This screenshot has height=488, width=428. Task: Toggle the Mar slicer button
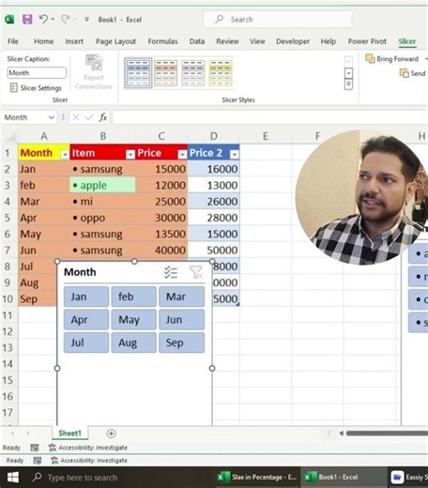tap(181, 297)
